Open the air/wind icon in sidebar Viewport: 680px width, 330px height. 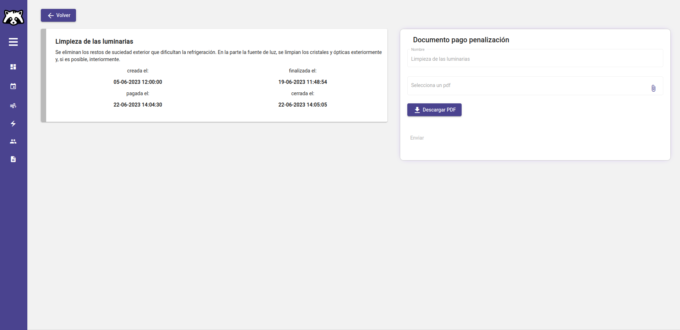(13, 106)
